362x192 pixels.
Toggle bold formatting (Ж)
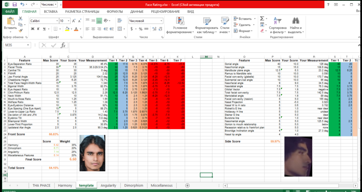[x=32, y=29]
